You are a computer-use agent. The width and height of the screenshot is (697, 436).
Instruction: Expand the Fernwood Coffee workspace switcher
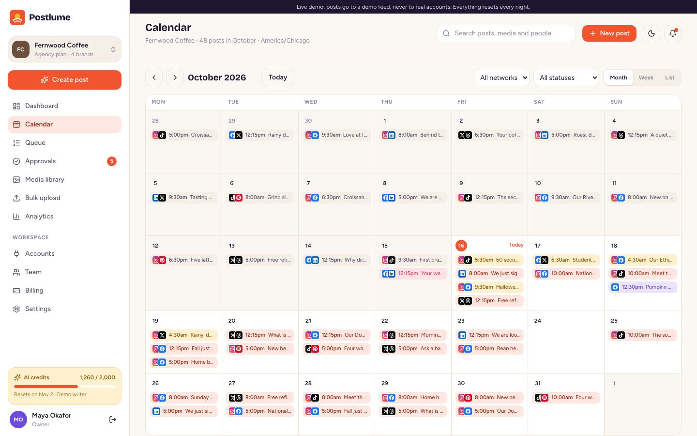(x=64, y=49)
